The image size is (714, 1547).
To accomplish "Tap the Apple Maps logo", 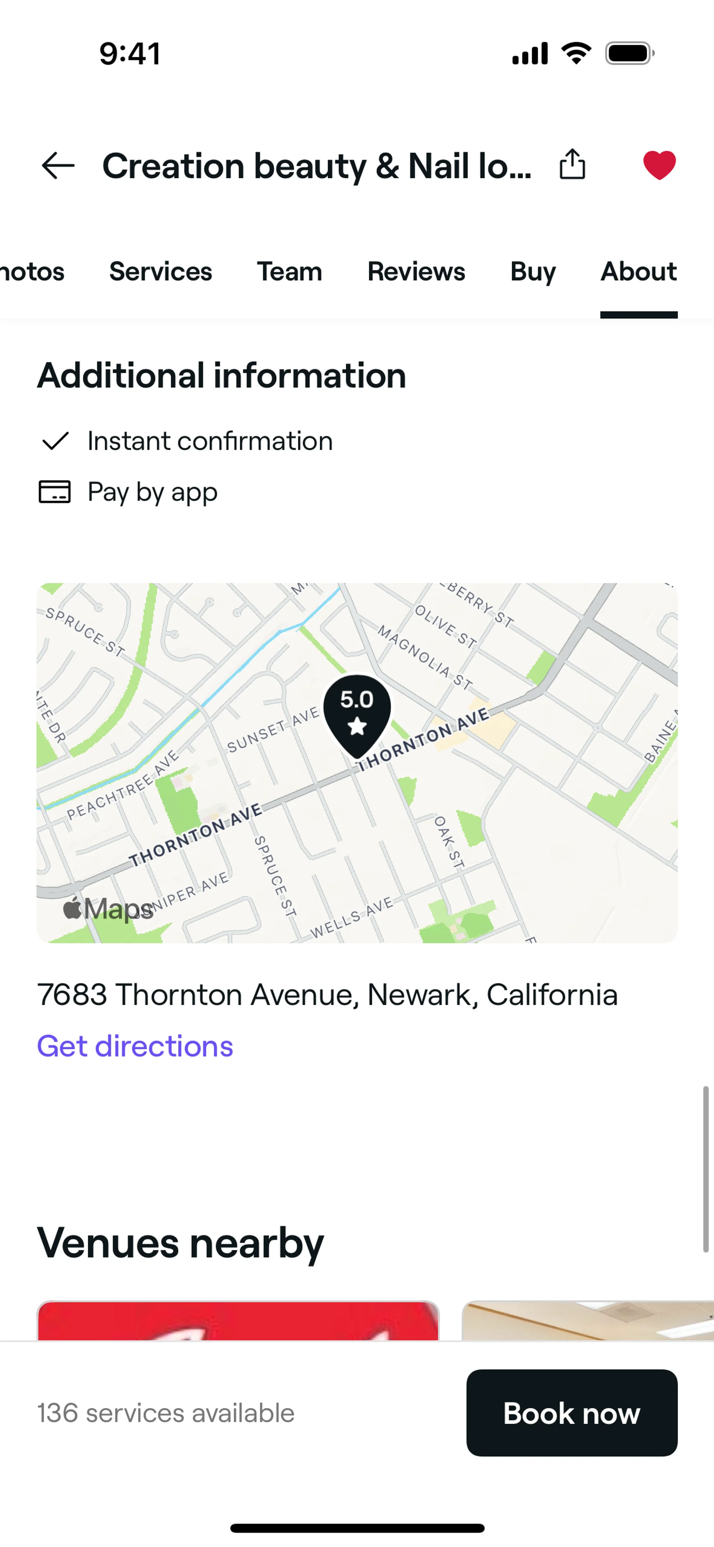I will (108, 908).
